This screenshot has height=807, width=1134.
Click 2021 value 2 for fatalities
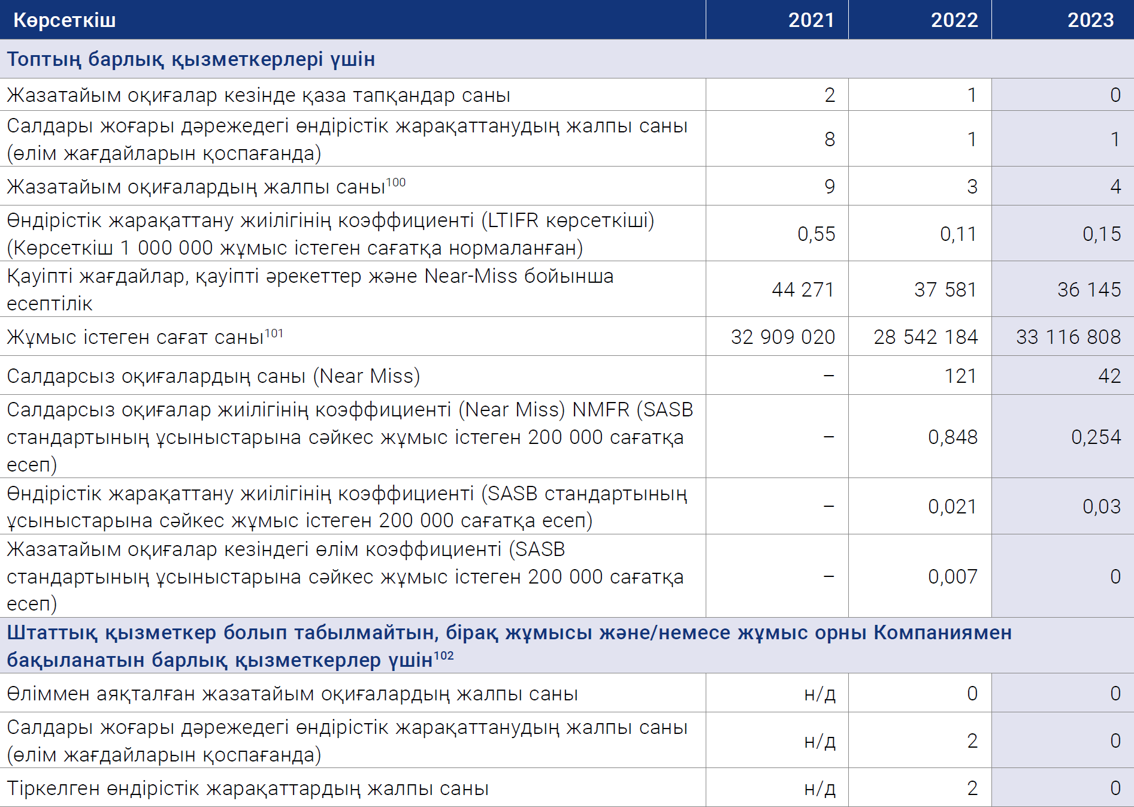[x=830, y=95]
